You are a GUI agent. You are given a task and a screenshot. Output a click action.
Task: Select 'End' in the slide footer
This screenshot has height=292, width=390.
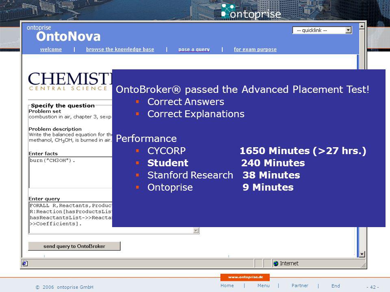[336, 286]
